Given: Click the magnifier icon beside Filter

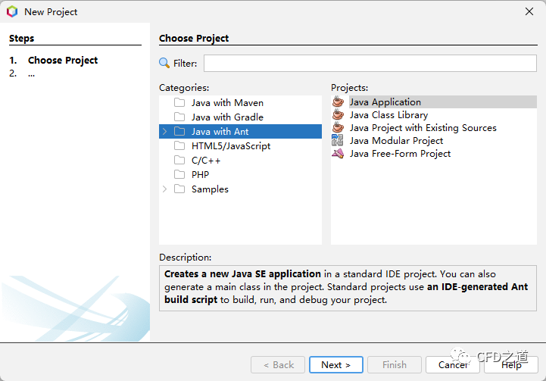Looking at the screenshot, I should (x=164, y=64).
